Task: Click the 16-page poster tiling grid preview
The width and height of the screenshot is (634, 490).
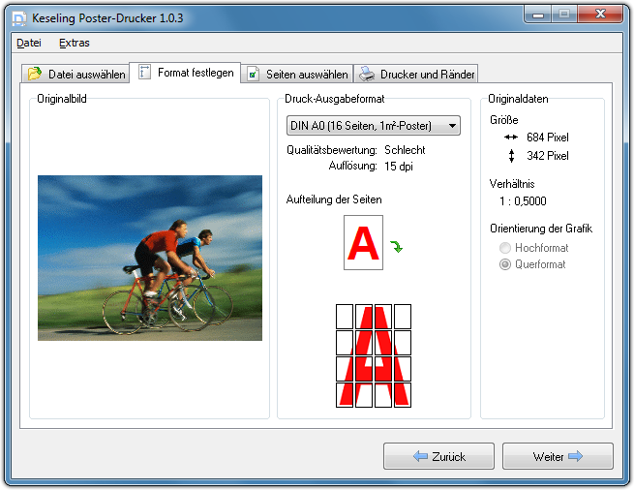Action: click(374, 355)
